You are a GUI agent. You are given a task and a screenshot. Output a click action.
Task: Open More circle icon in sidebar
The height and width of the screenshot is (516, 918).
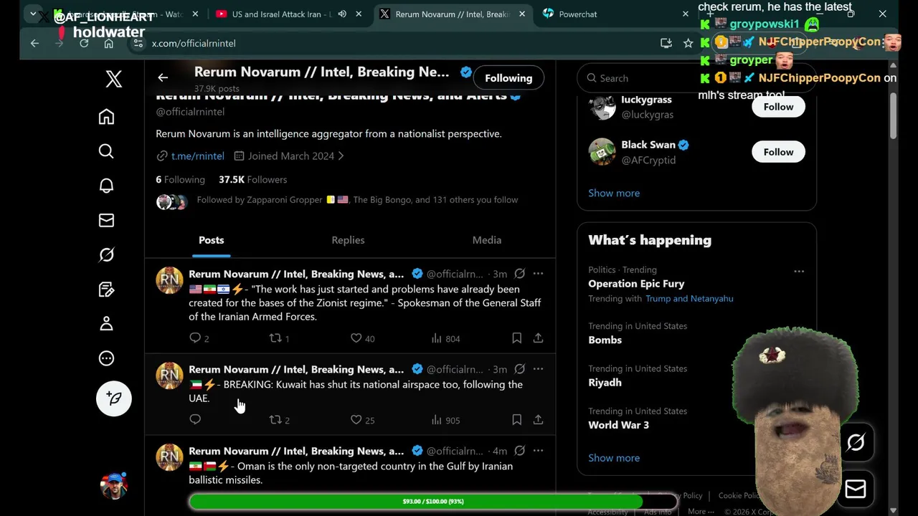point(106,358)
